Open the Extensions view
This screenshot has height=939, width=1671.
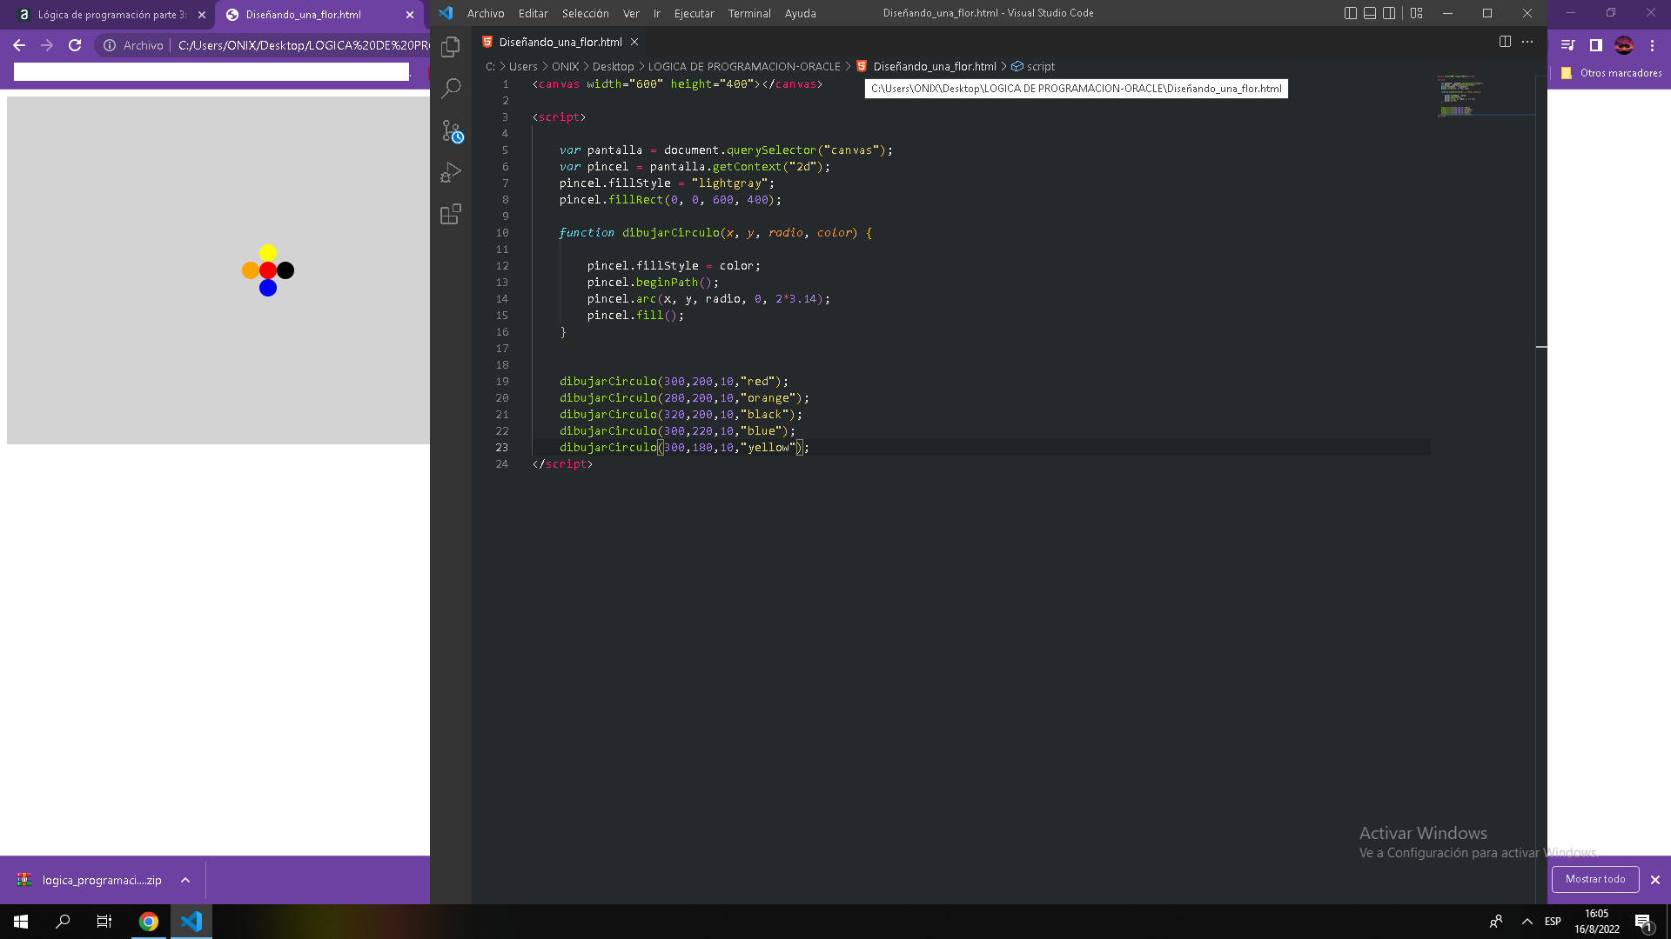[x=450, y=214]
